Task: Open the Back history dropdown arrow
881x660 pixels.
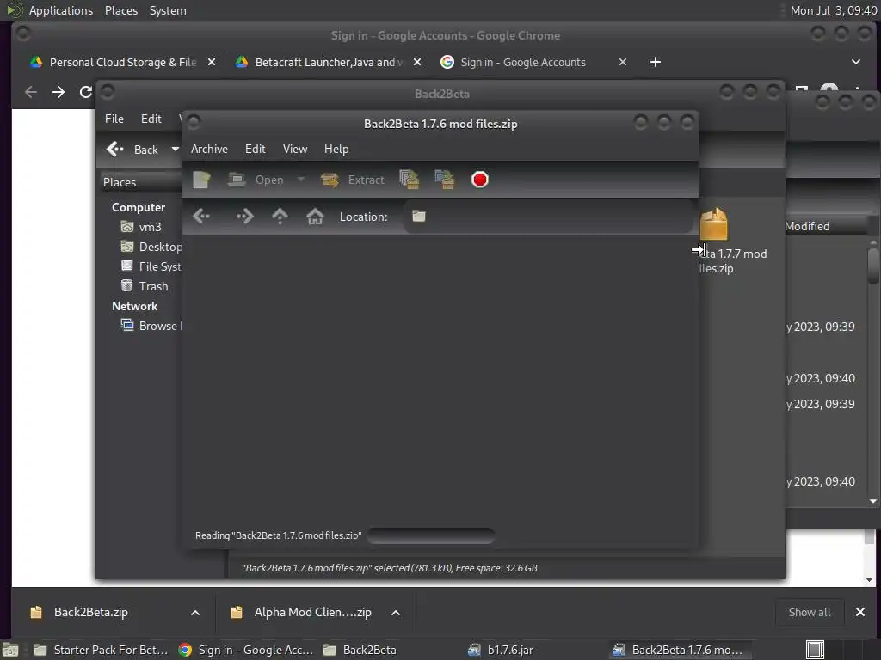Action: pyautogui.click(x=175, y=150)
